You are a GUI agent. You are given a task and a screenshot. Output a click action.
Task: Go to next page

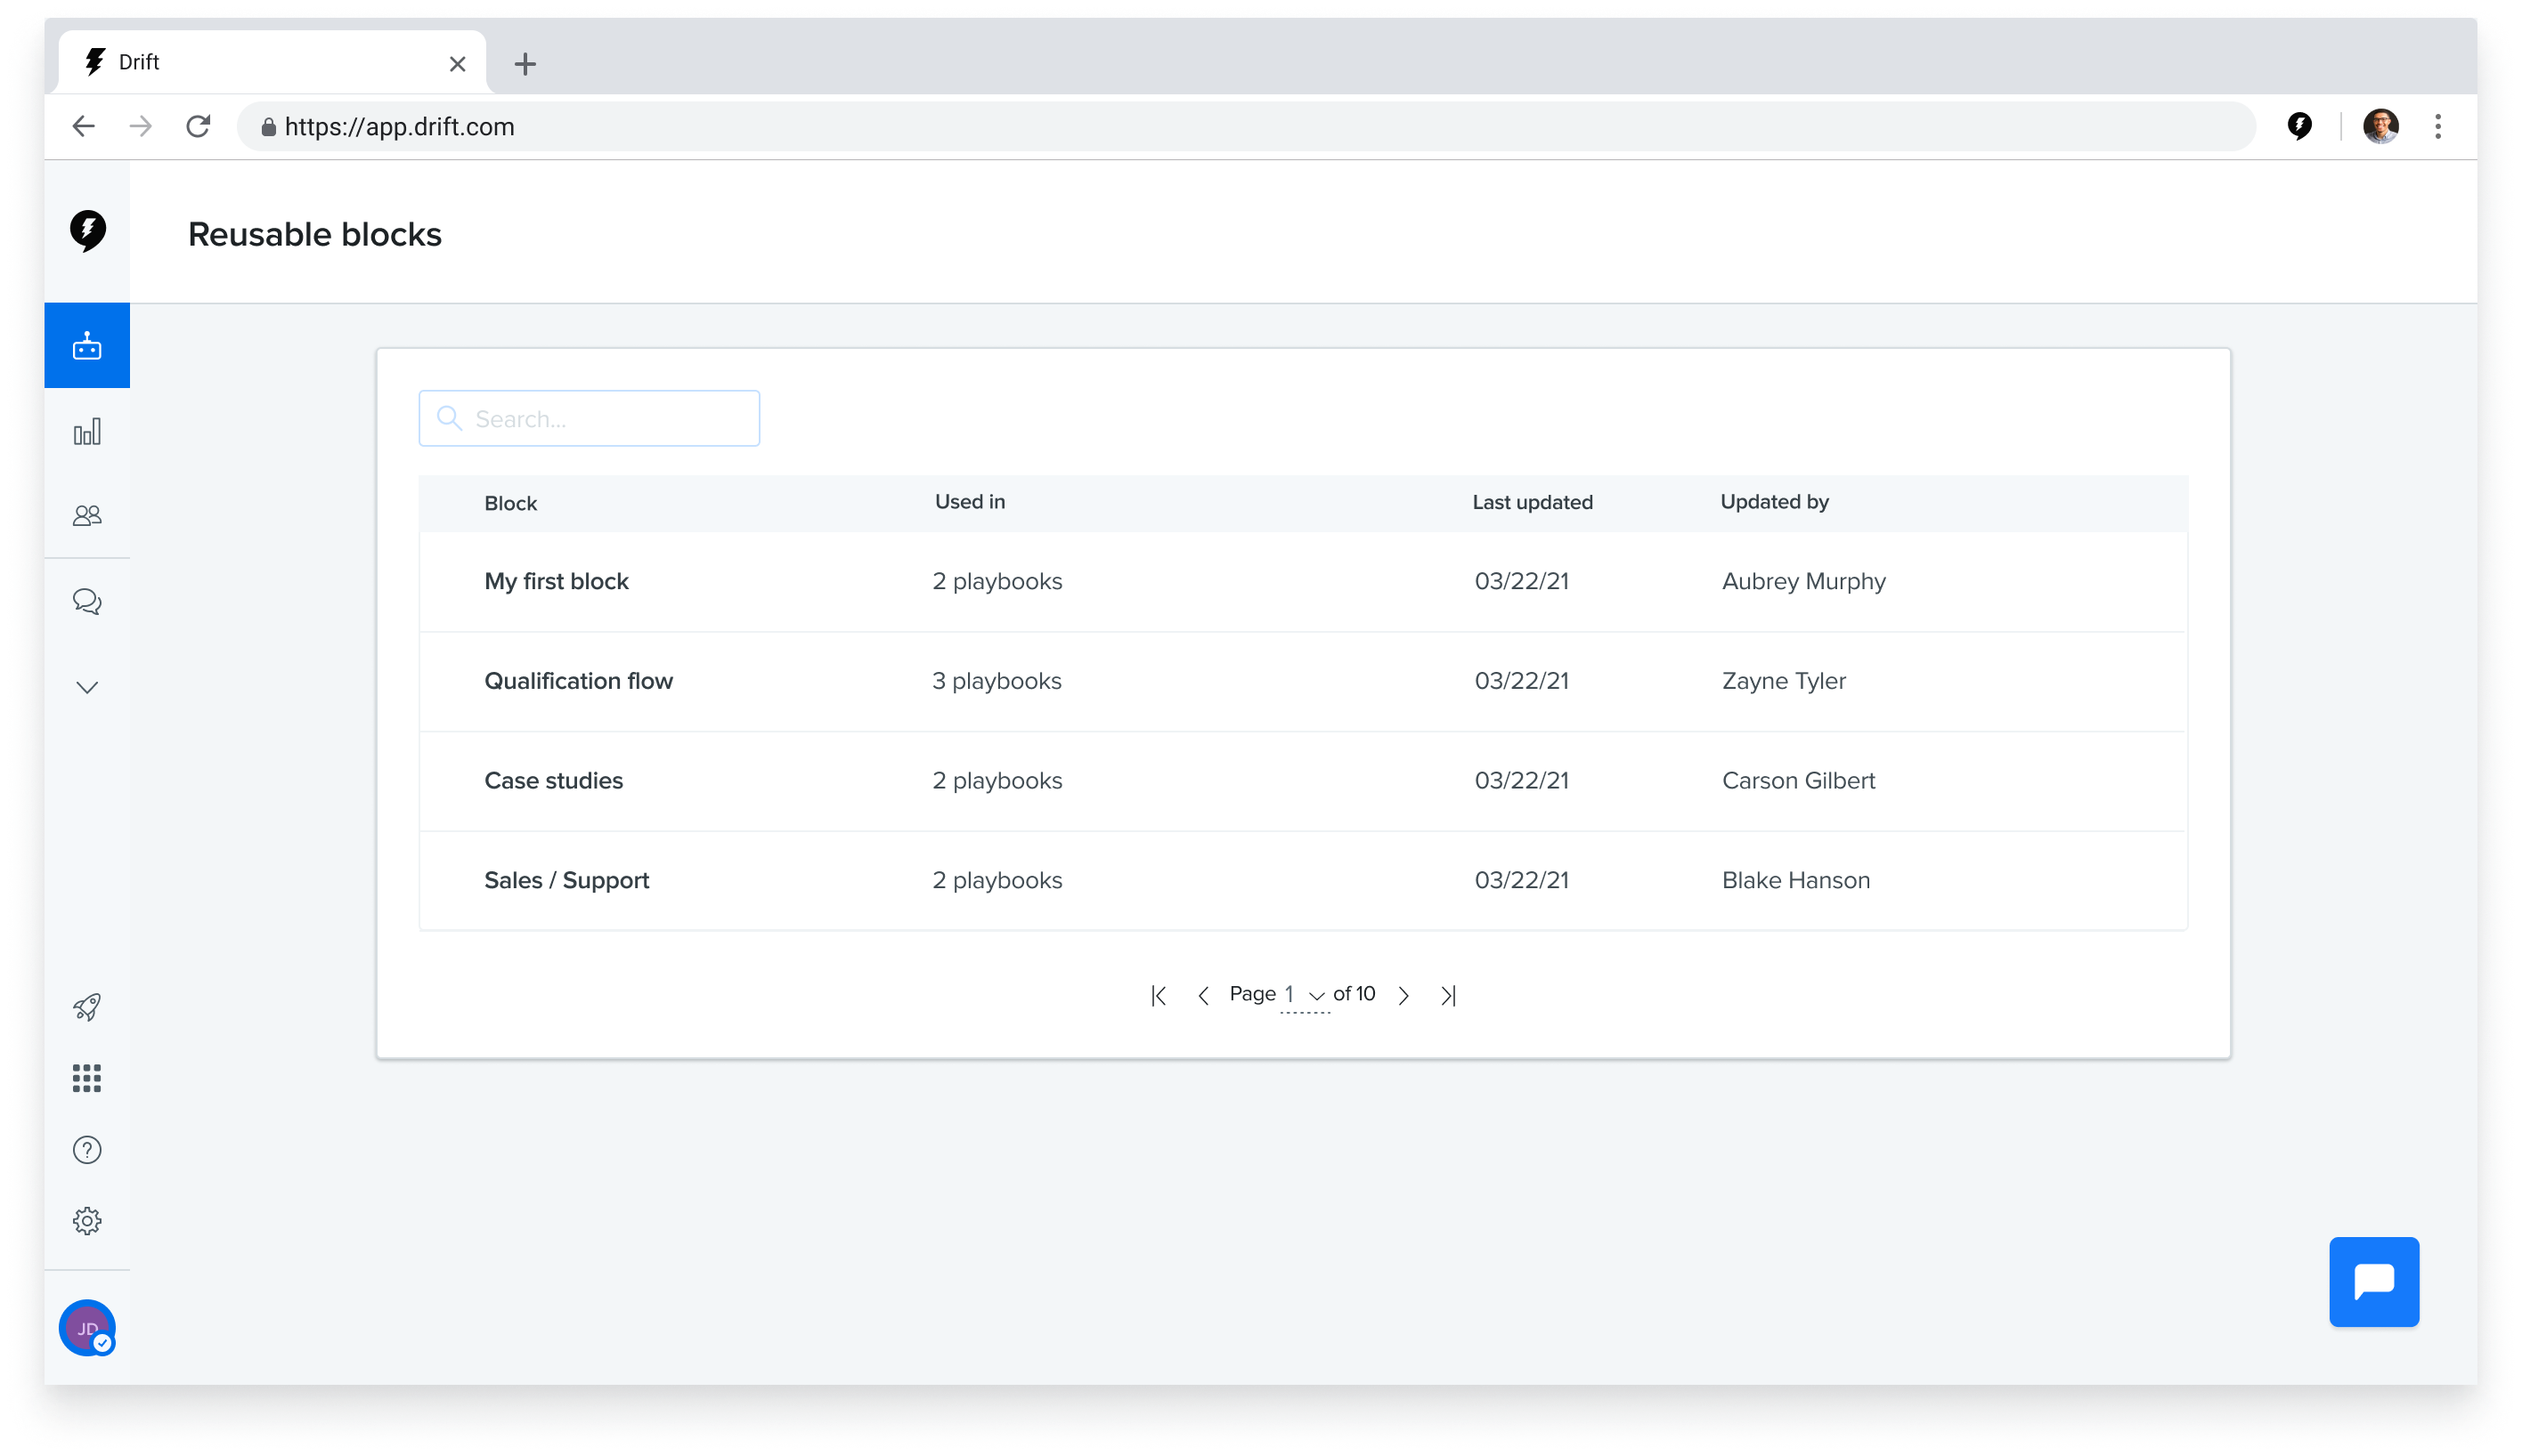pyautogui.click(x=1403, y=995)
